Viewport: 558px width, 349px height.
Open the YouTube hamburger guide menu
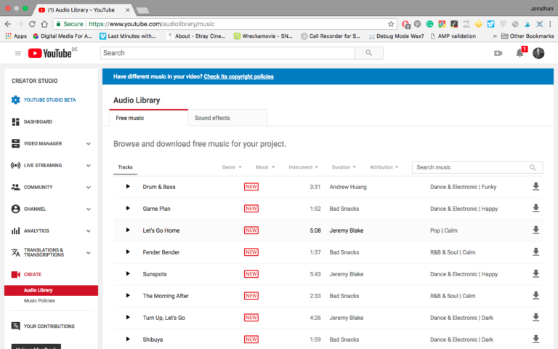tap(17, 53)
